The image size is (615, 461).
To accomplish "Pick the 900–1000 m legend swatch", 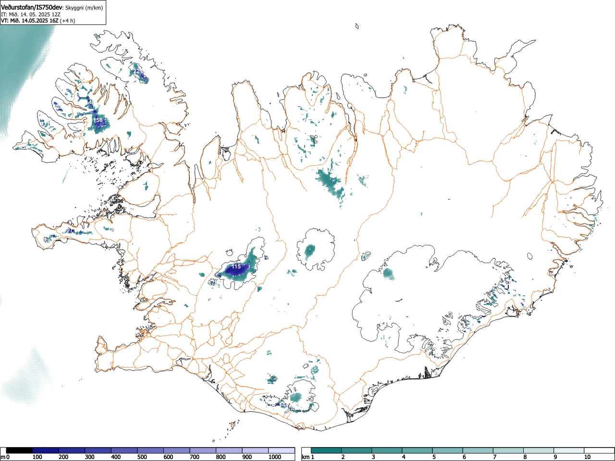I will click(x=255, y=450).
